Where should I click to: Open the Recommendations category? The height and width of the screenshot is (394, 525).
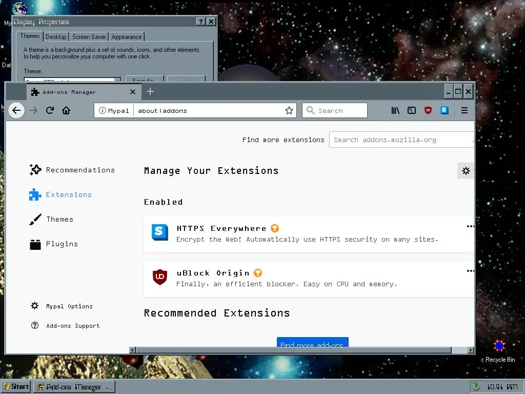coord(72,170)
